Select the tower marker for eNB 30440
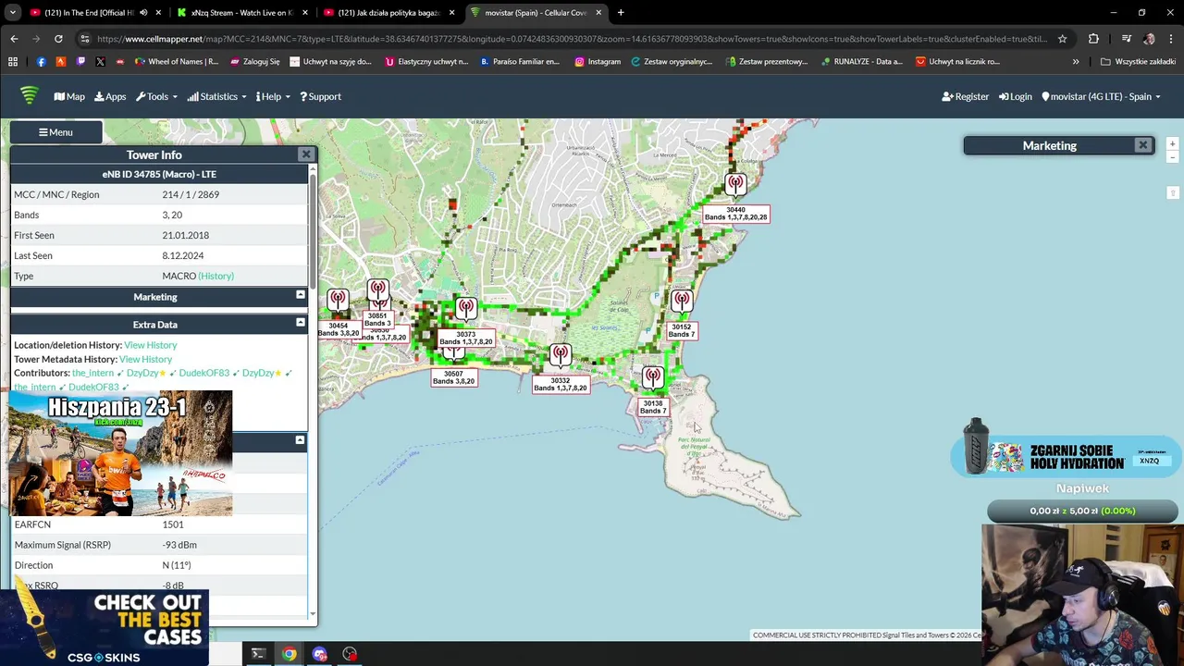 point(735,184)
